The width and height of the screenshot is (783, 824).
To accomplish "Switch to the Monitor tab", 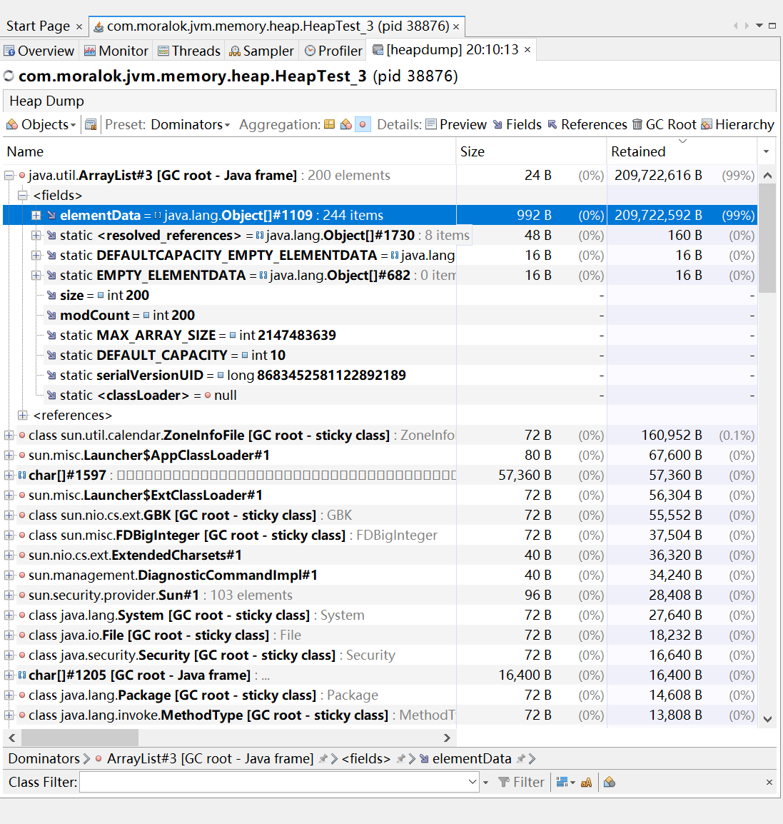I will pyautogui.click(x=116, y=50).
